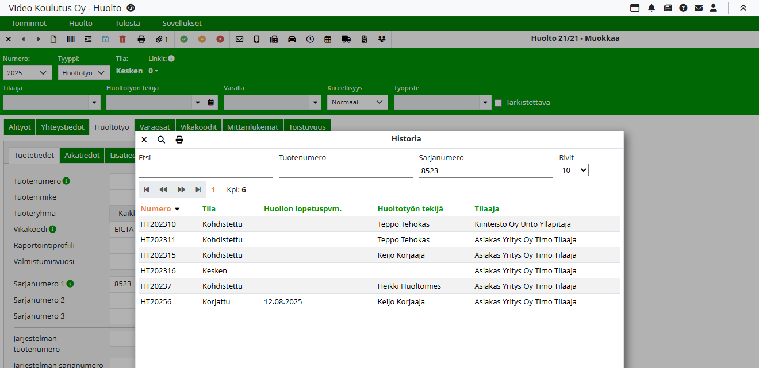
Task: Click the Sarjanumero search field containing 8523
Action: point(485,171)
